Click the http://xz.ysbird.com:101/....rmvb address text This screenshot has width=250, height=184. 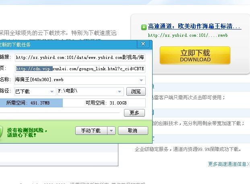188,35
